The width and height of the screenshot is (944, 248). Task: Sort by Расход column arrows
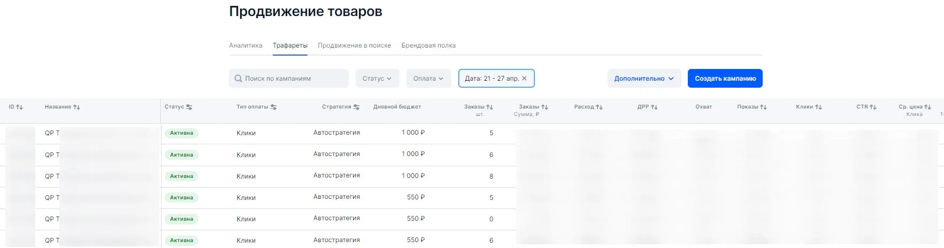point(599,107)
